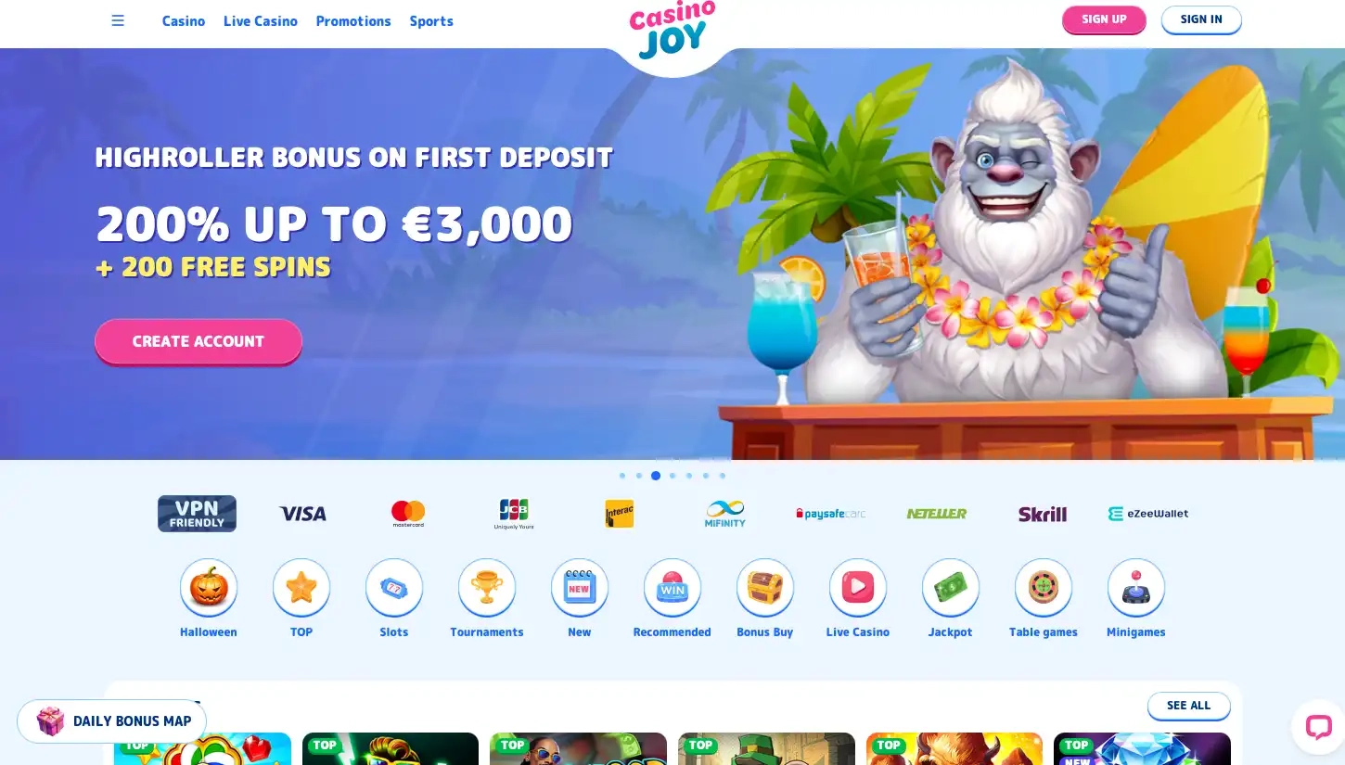Screen dimensions: 1345x765
Task: Open the Slots category icon
Action: click(x=394, y=588)
